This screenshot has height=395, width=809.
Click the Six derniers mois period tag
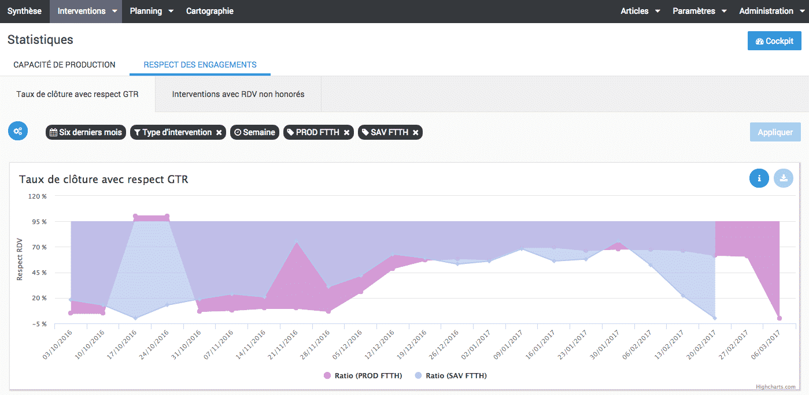[x=86, y=133]
